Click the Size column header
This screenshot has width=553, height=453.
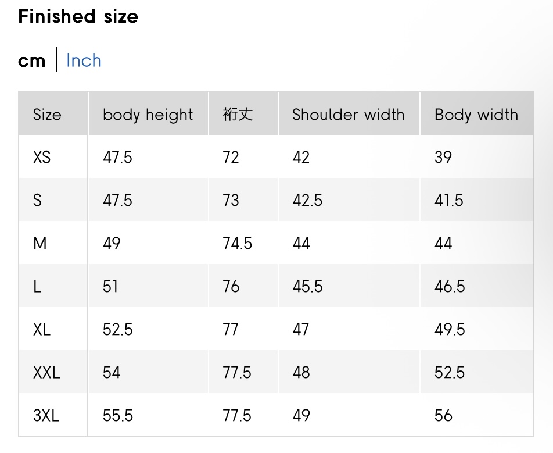(47, 115)
